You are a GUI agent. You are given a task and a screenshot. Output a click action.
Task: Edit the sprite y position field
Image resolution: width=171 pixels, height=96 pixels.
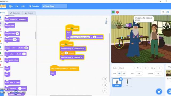(x=159, y=68)
